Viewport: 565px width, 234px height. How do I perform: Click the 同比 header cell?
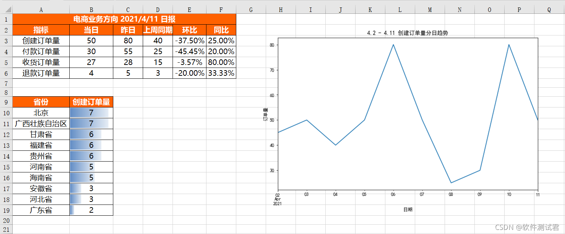221,30
